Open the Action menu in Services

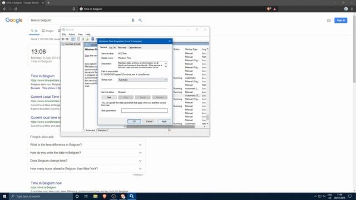72,34
